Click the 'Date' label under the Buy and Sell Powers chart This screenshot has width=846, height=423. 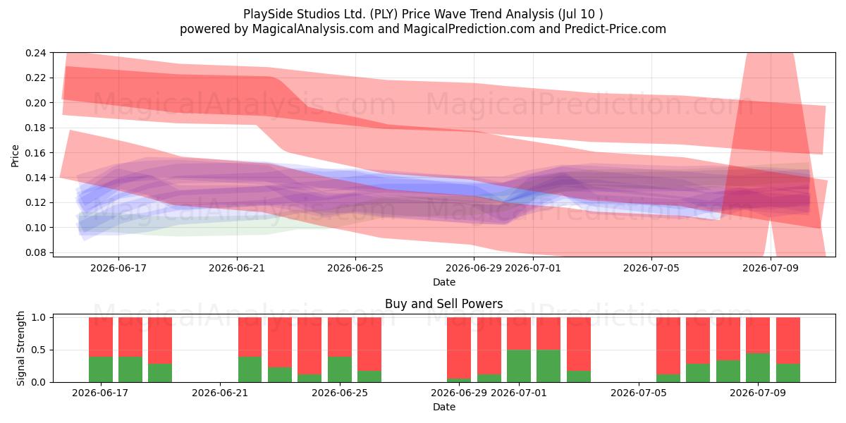point(444,407)
